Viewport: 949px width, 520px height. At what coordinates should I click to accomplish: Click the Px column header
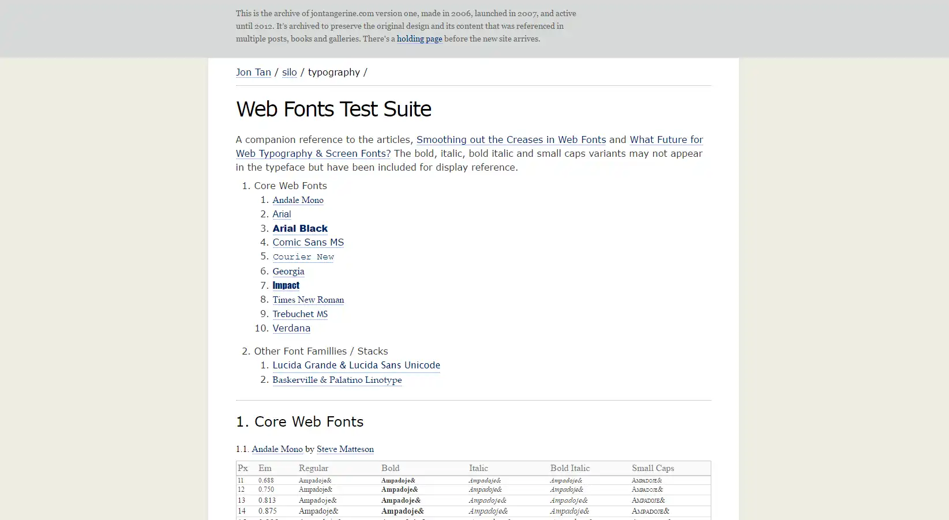tap(243, 468)
